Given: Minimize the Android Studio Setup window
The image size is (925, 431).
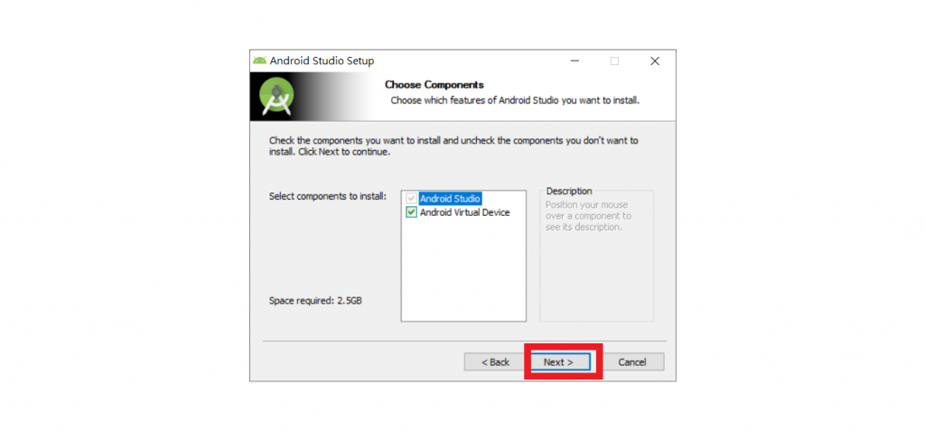Looking at the screenshot, I should coord(575,61).
